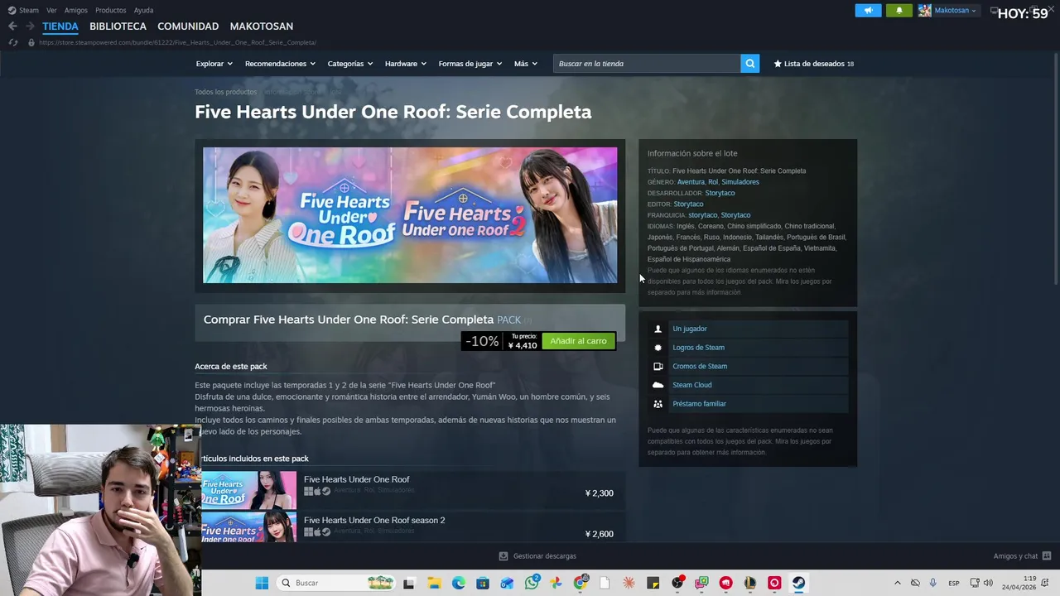Open the Steam Cloud feature link
Screen dimensions: 1060x596
pos(692,385)
